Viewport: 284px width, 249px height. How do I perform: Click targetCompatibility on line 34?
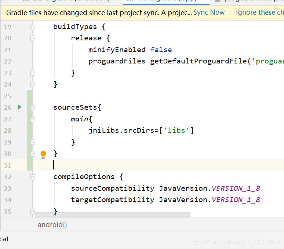(x=113, y=200)
